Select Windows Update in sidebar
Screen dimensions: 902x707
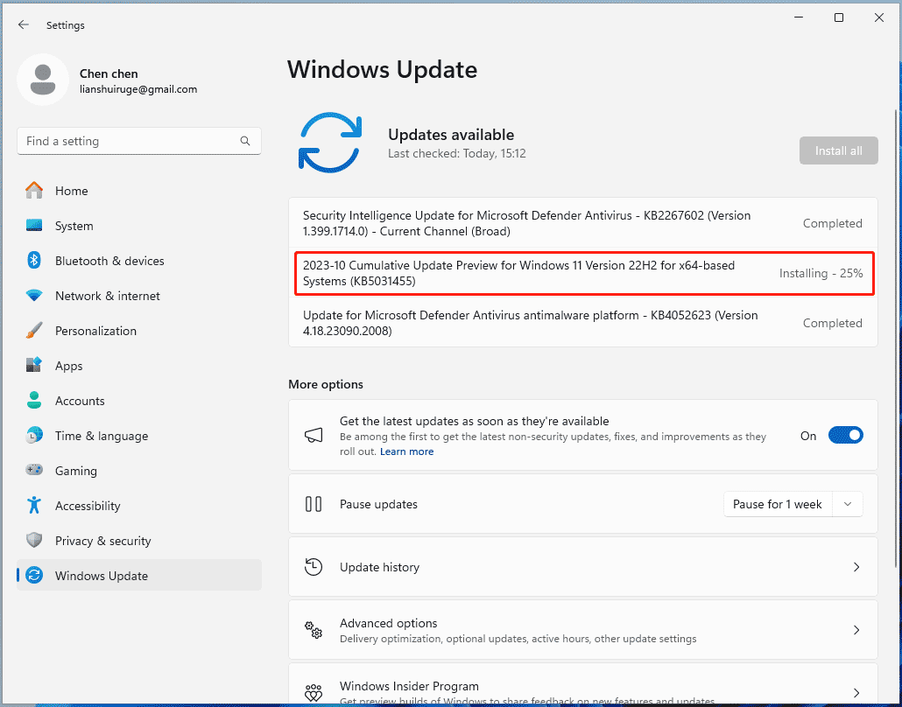point(139,576)
